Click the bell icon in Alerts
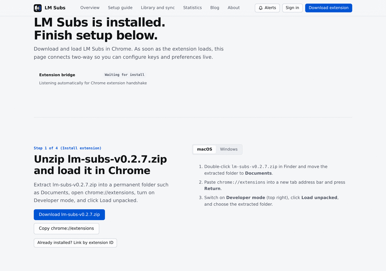386x271 pixels. coord(261,8)
